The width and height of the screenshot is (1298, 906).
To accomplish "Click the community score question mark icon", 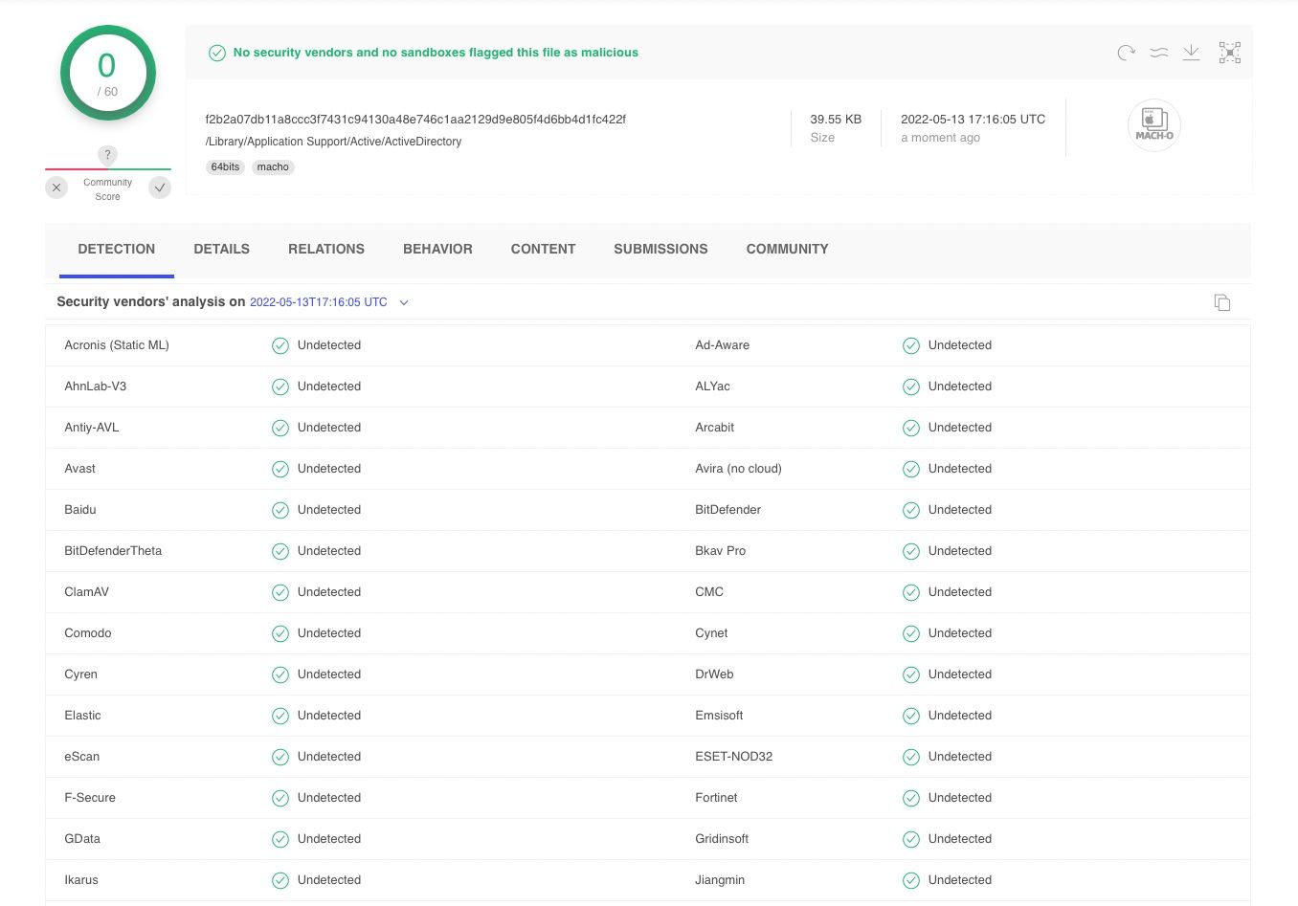I will pyautogui.click(x=108, y=155).
